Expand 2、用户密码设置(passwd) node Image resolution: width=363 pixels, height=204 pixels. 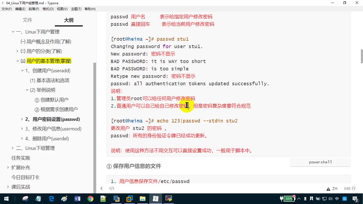click(x=22, y=119)
